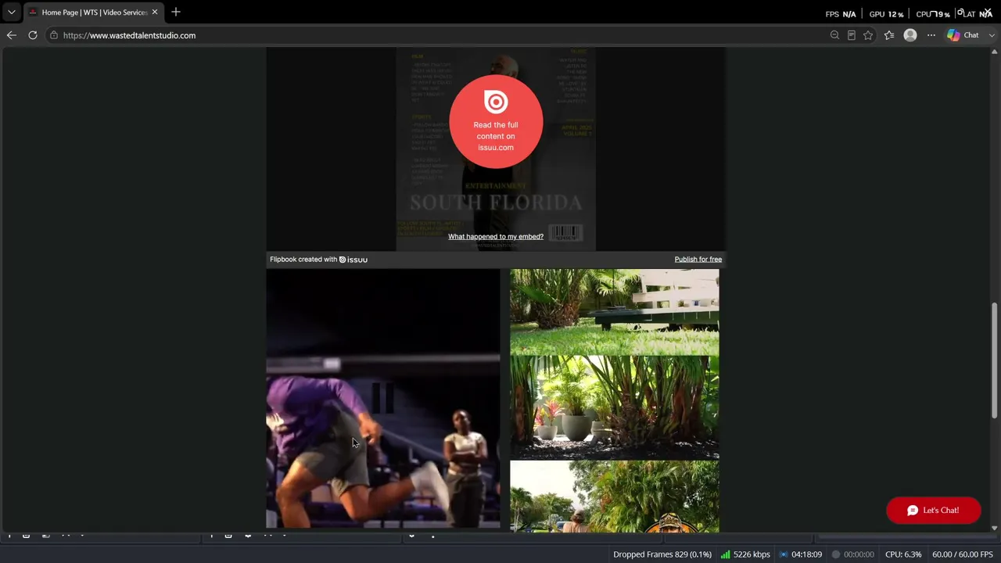The height and width of the screenshot is (563, 1001).
Task: Pause the dance video
Action: [382, 399]
